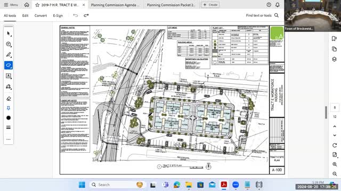The width and height of the screenshot is (341, 191).
Task: Open the line thickness option
Action: click(x=9, y=127)
